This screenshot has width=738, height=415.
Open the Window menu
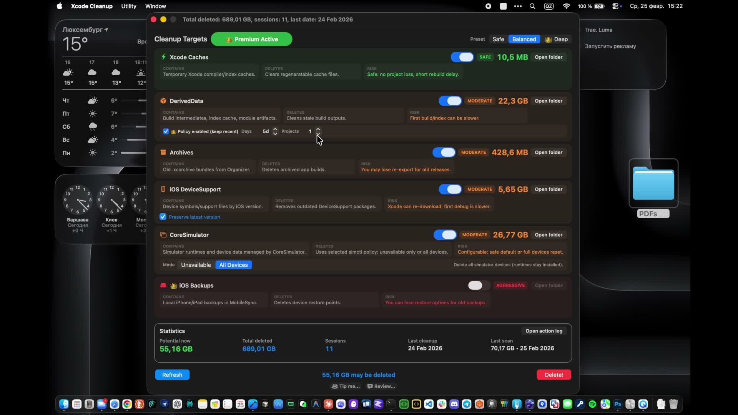155,6
